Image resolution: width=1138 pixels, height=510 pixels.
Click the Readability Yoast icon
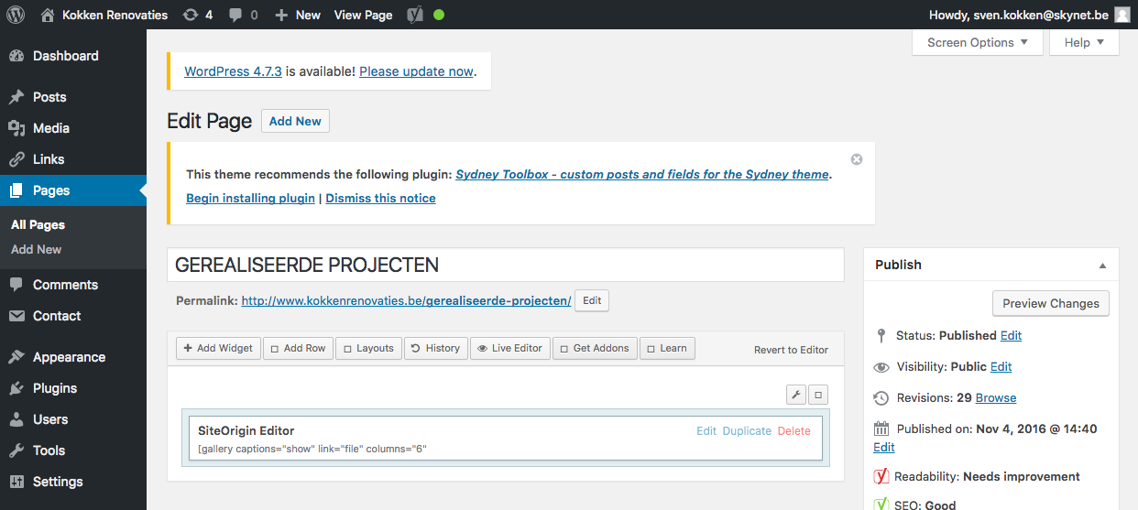pos(881,476)
